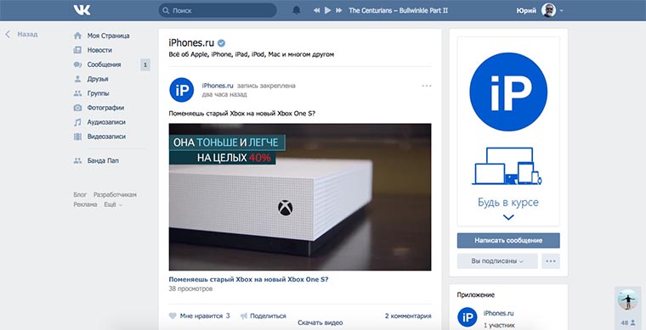Open the Друзья menu label
This screenshot has height=330, width=646.
[x=98, y=79]
